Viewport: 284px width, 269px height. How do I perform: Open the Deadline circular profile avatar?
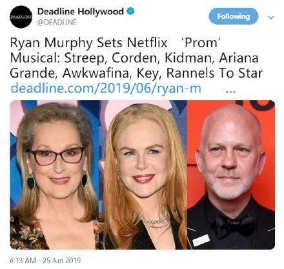pyautogui.click(x=21, y=17)
